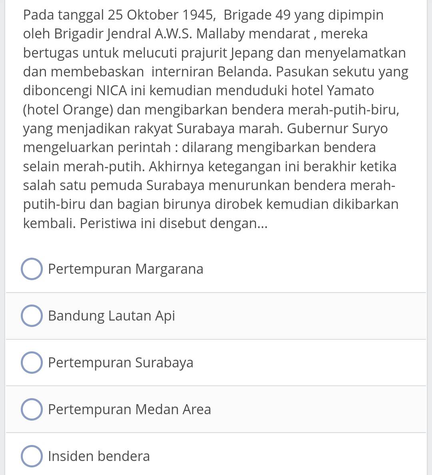Screen dimensions: 432x475
Task: Click the year '1945' in the question
Action: pyautogui.click(x=197, y=15)
